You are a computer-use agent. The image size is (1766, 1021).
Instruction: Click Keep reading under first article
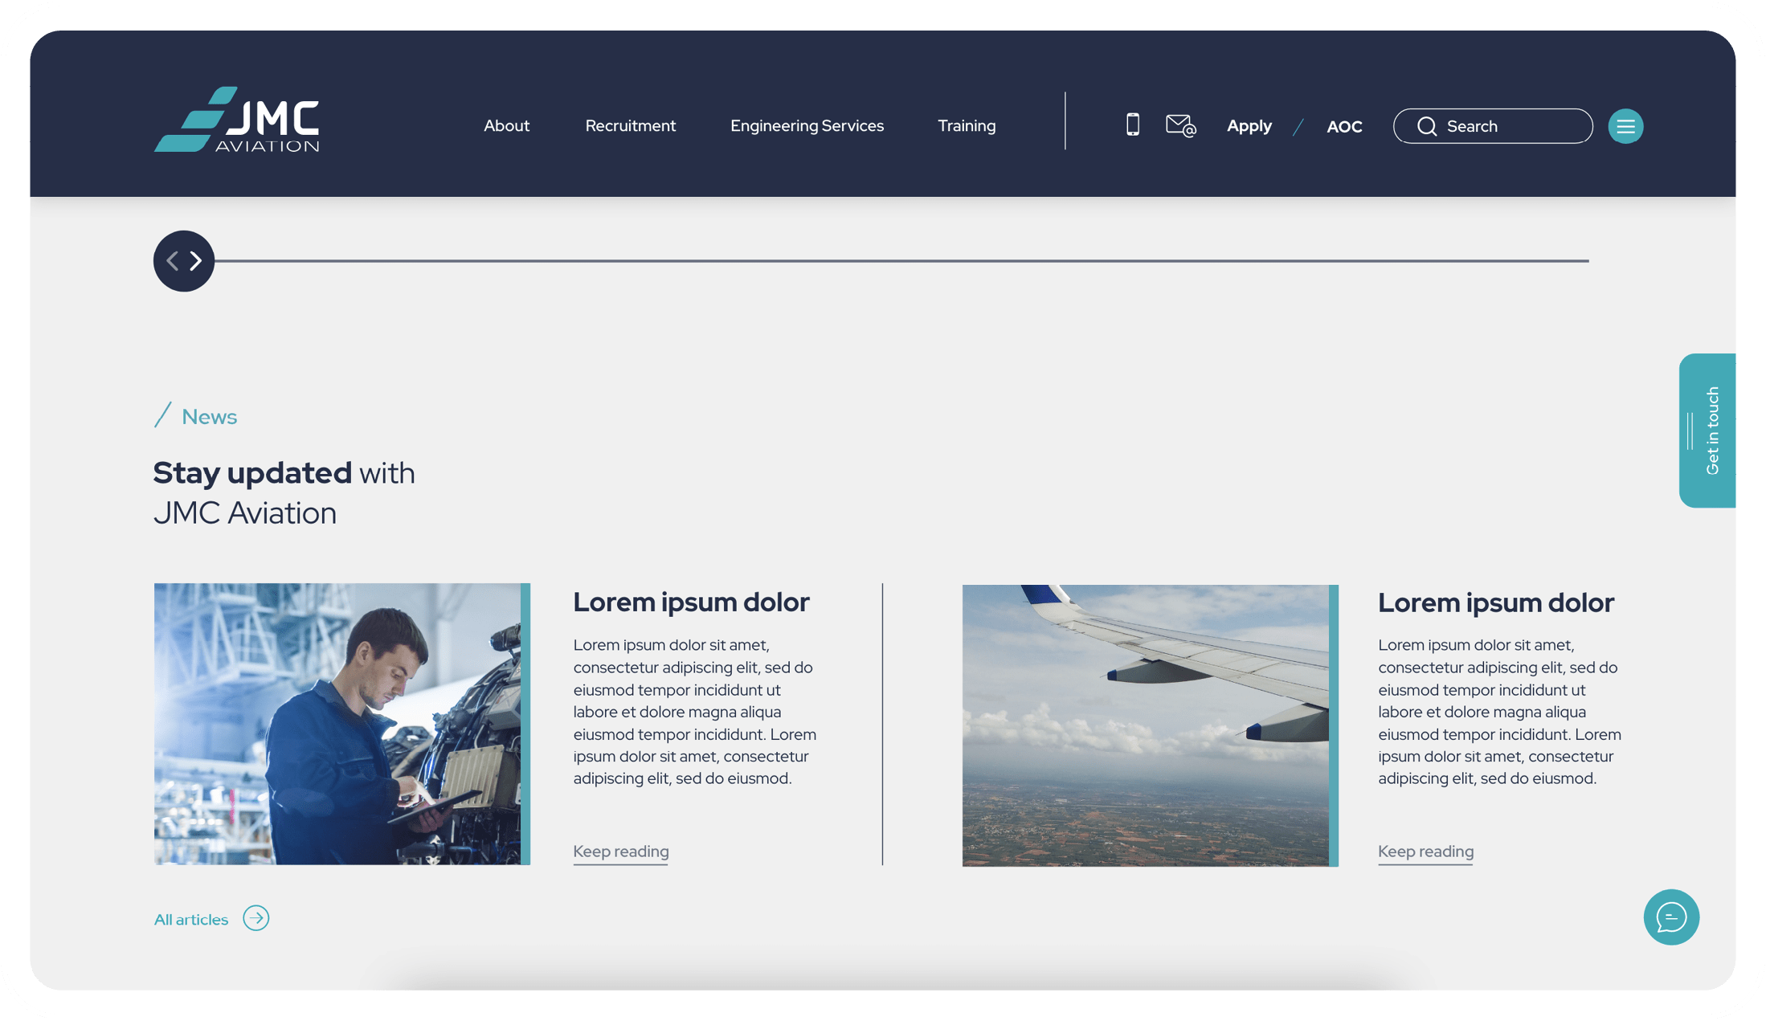620,852
